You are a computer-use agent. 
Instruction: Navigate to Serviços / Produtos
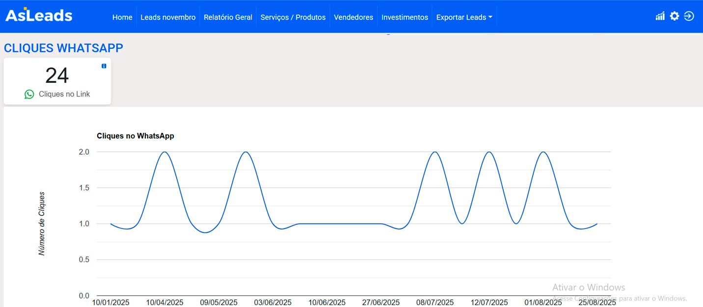pyautogui.click(x=293, y=17)
